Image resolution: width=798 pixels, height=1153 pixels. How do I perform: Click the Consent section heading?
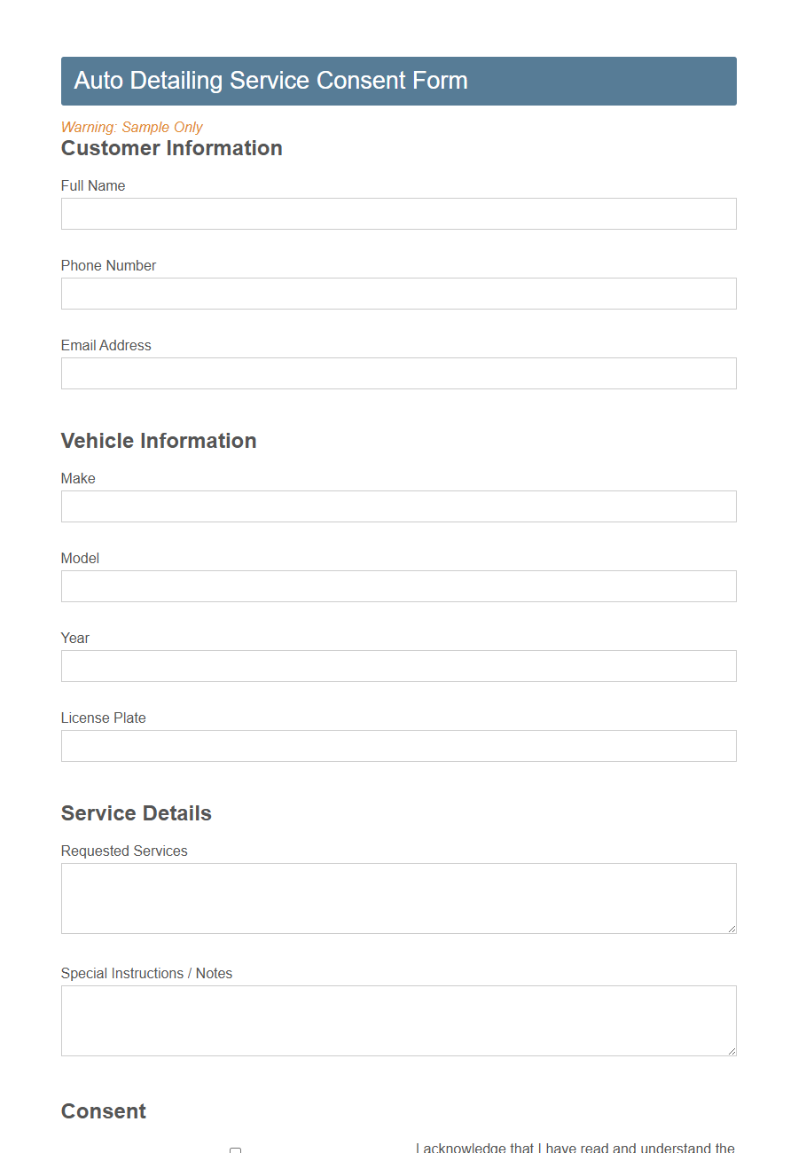coord(103,1110)
